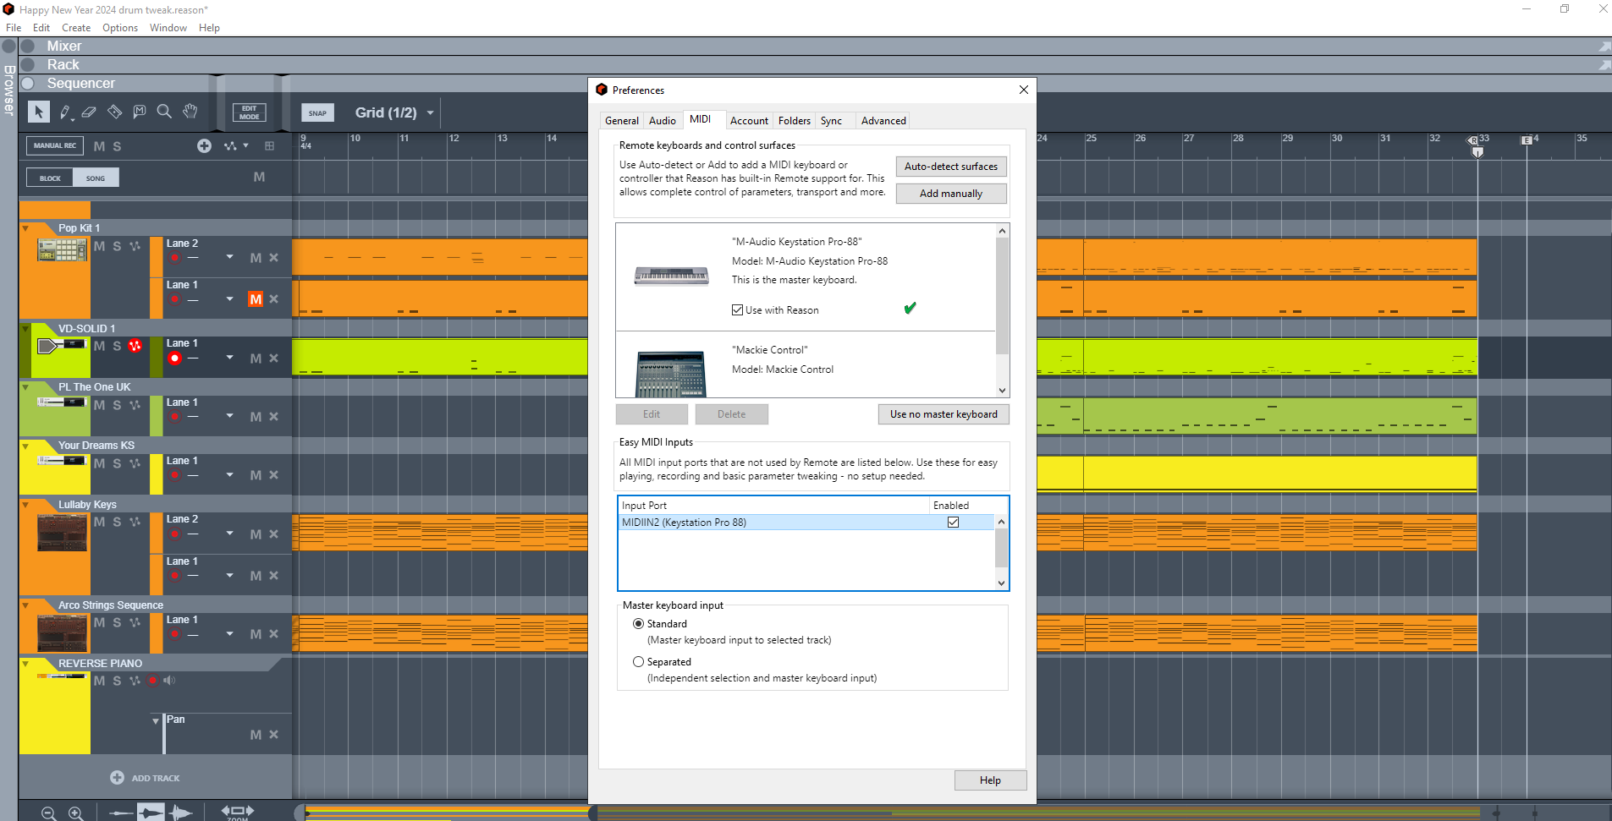Switch to the Audio preferences tab
This screenshot has width=1612, height=821.
[663, 121]
